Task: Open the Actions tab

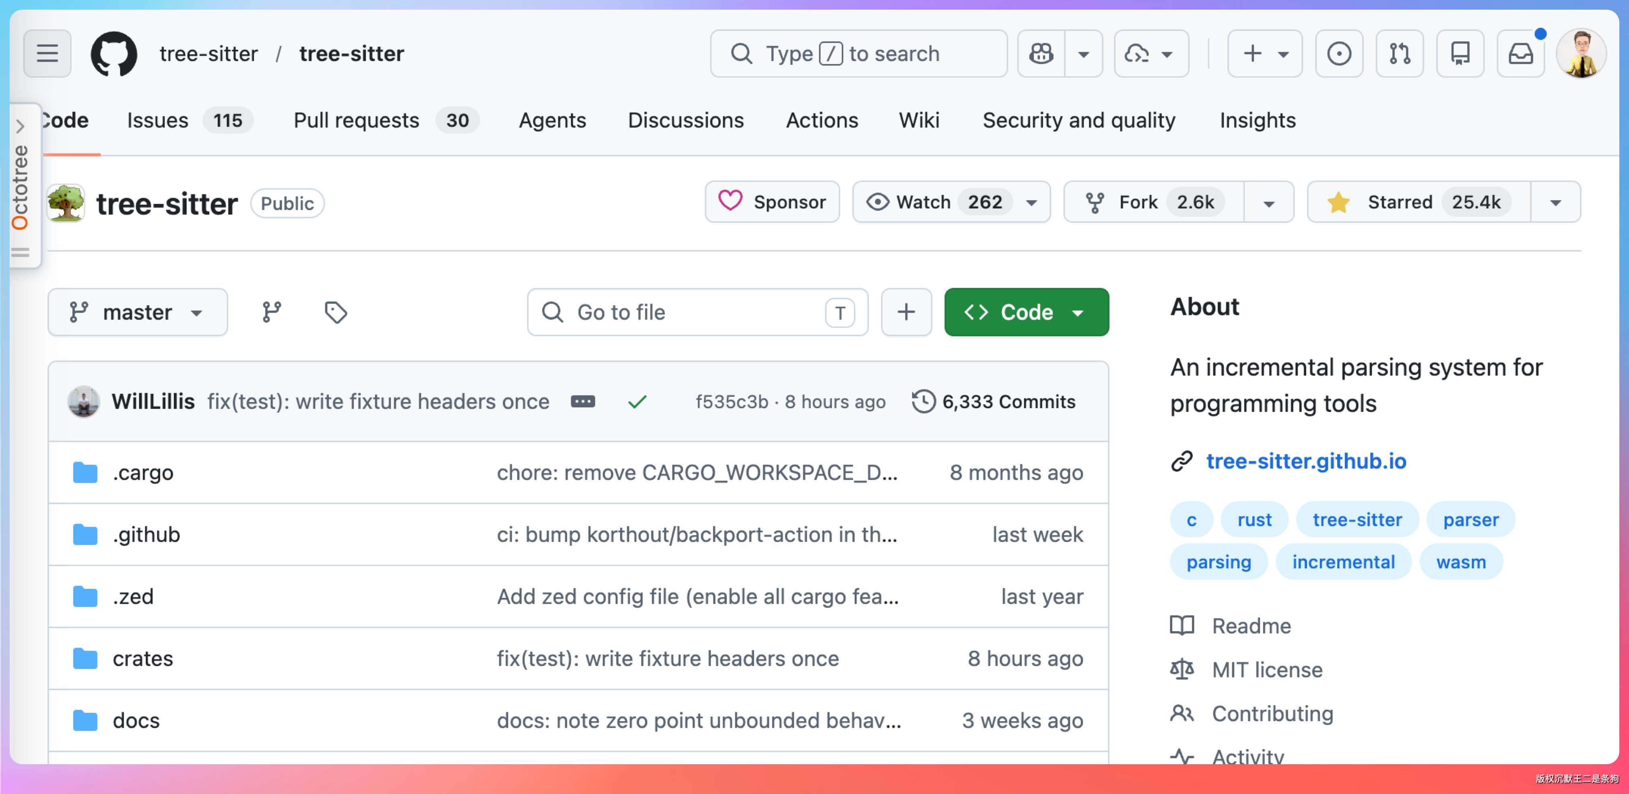Action: (x=821, y=120)
